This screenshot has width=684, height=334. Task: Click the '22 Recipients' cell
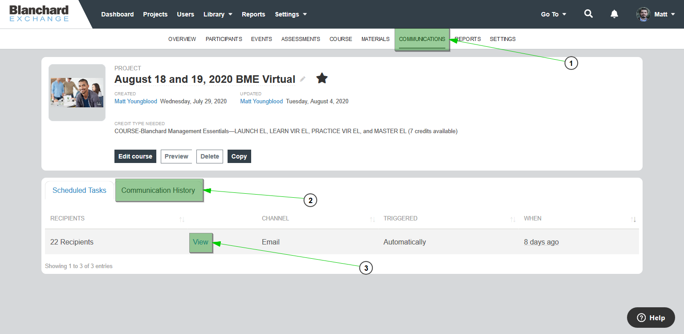coord(72,242)
